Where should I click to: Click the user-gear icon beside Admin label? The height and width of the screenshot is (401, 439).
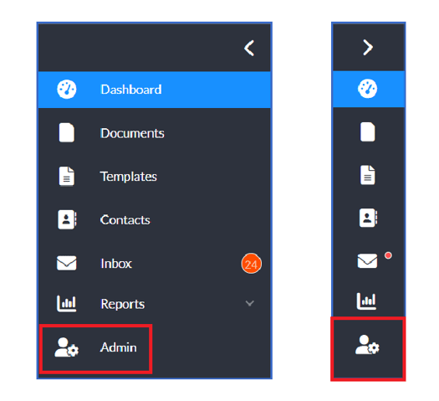click(x=67, y=347)
